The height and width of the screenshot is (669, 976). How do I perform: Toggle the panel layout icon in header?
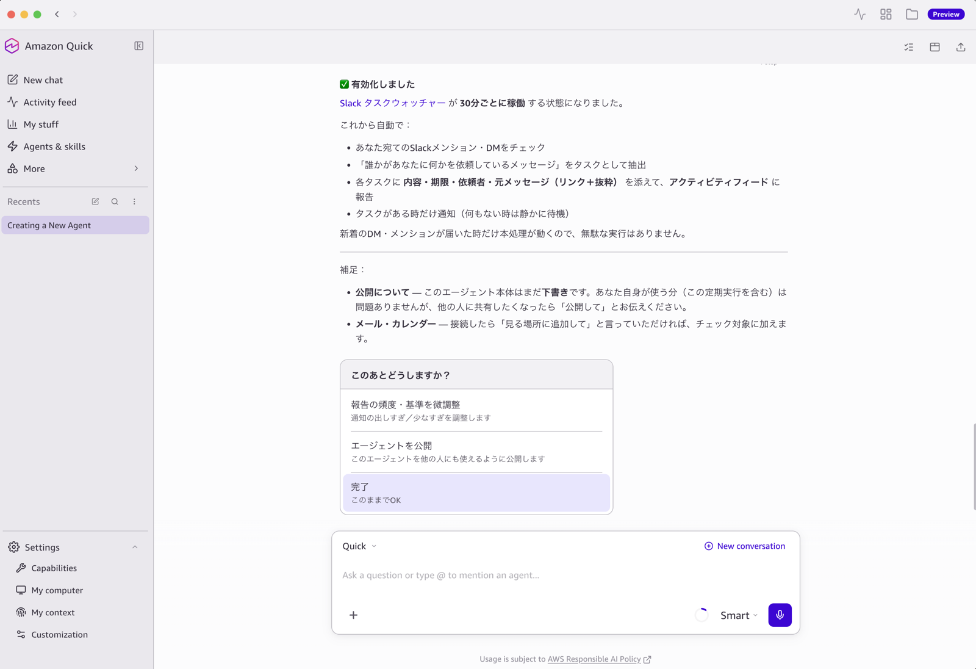tap(935, 47)
